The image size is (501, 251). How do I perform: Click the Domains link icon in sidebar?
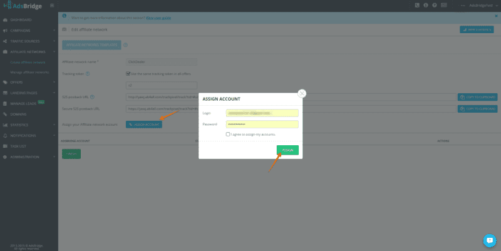[5, 115]
